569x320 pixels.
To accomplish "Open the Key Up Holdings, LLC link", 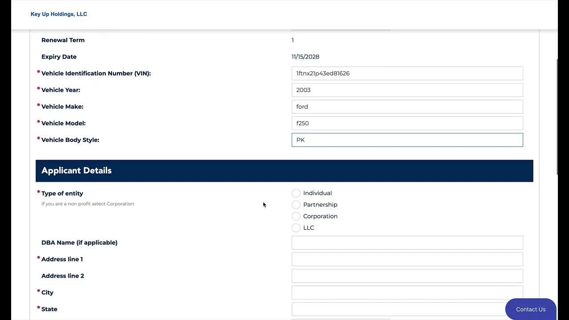I will click(59, 14).
